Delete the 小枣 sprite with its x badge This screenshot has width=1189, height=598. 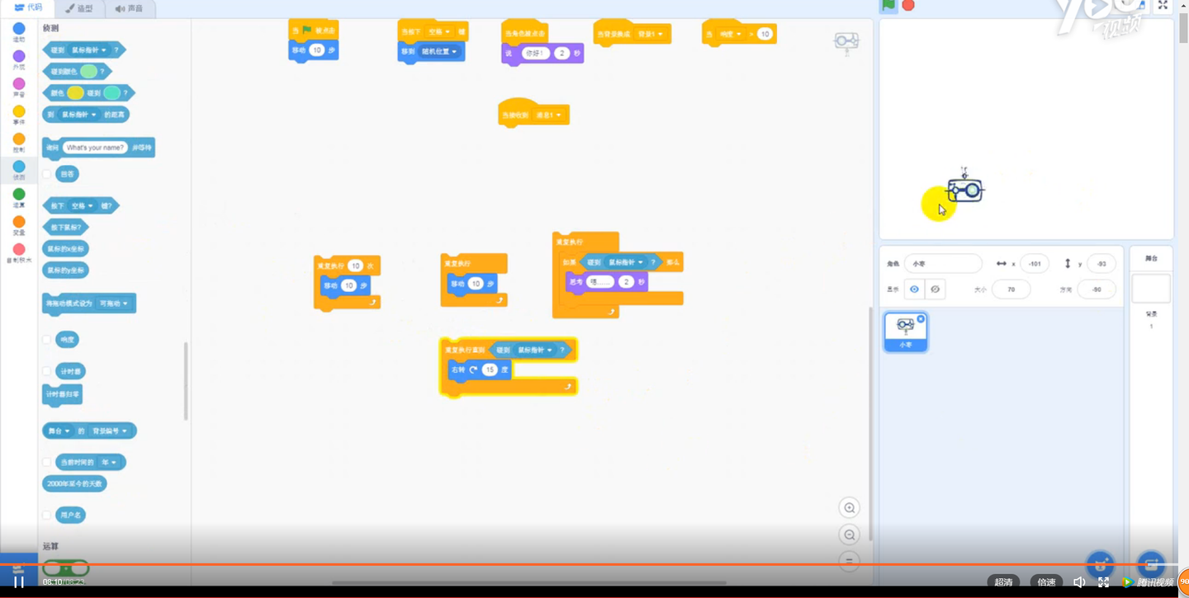coord(921,318)
